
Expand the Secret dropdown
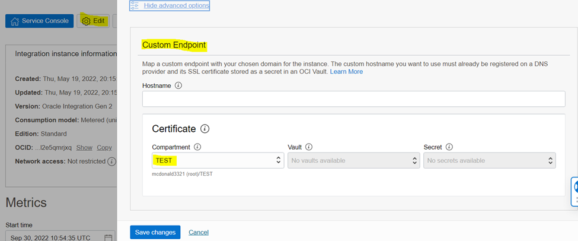point(489,160)
